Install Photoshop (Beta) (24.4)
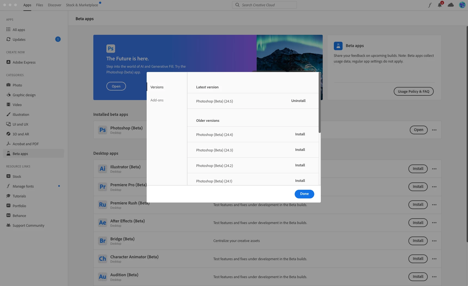468x286 pixels. [x=300, y=134]
